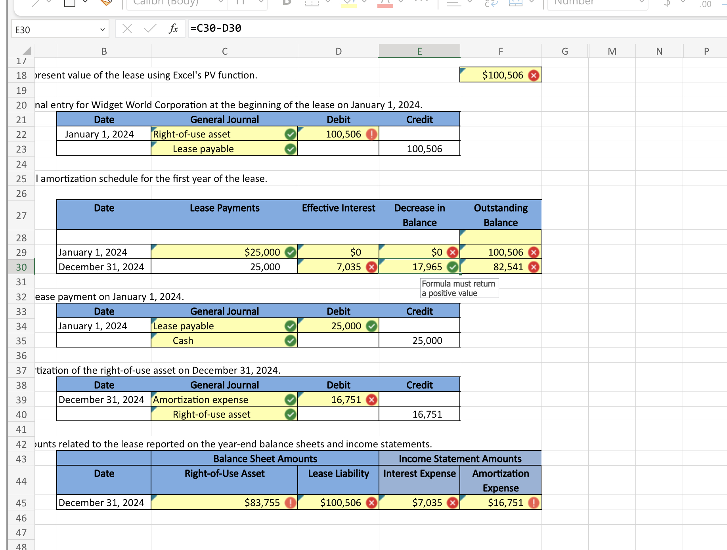Click the red X beside debit 16,751 in row 39

pyautogui.click(x=371, y=400)
